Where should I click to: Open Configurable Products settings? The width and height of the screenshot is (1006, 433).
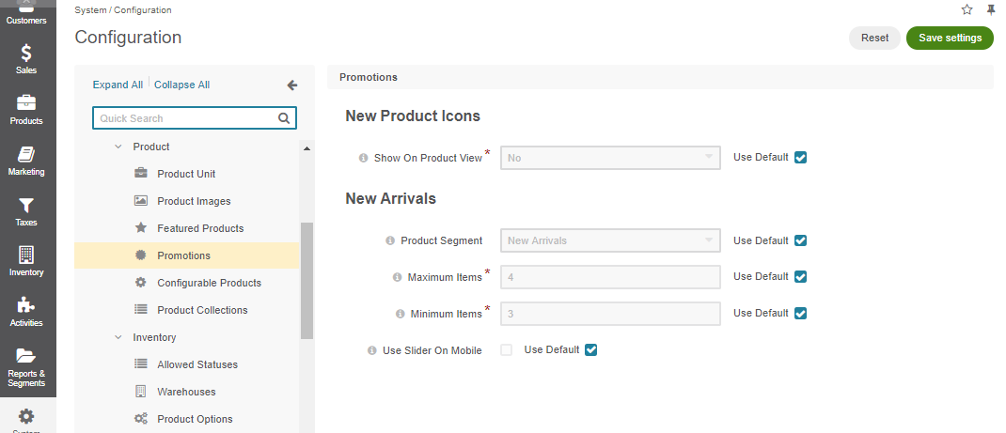209,283
